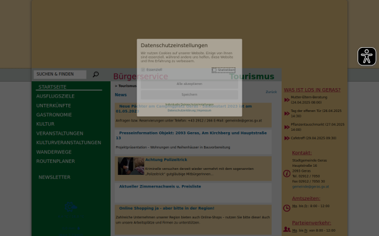Click the Zurück link

(271, 92)
